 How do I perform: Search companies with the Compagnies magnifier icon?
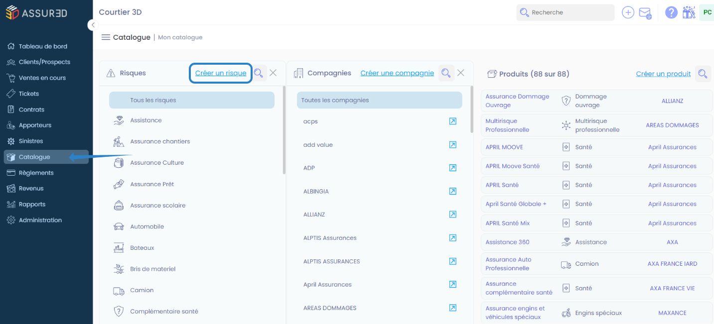(446, 73)
